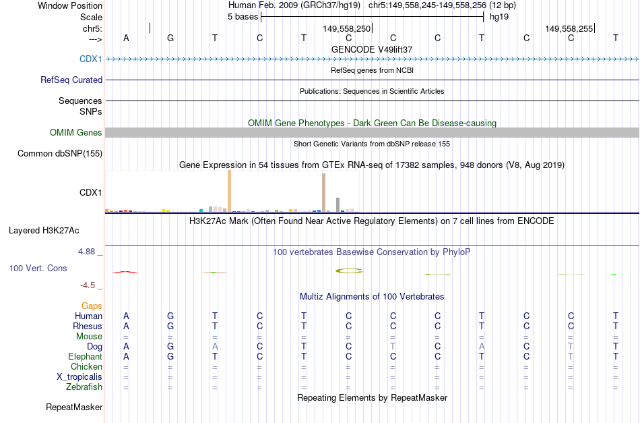Click the gray bar in GTEx expression chart
Viewport: 640px width, 423px height.
(x=338, y=205)
